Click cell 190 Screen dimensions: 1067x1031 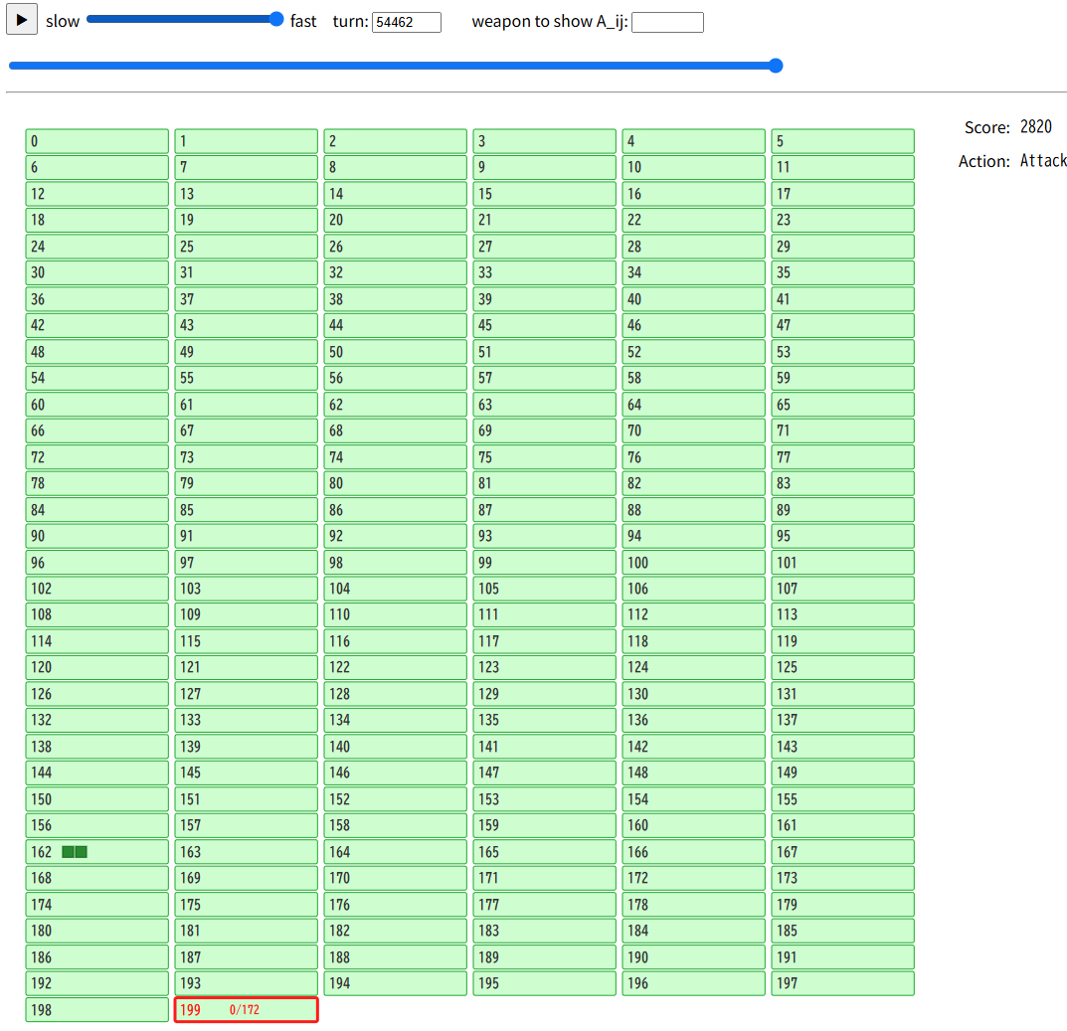coord(693,957)
